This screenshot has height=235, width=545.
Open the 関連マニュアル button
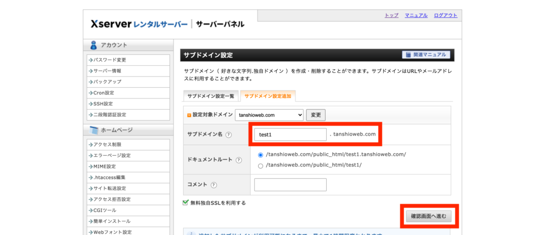pyautogui.click(x=426, y=55)
